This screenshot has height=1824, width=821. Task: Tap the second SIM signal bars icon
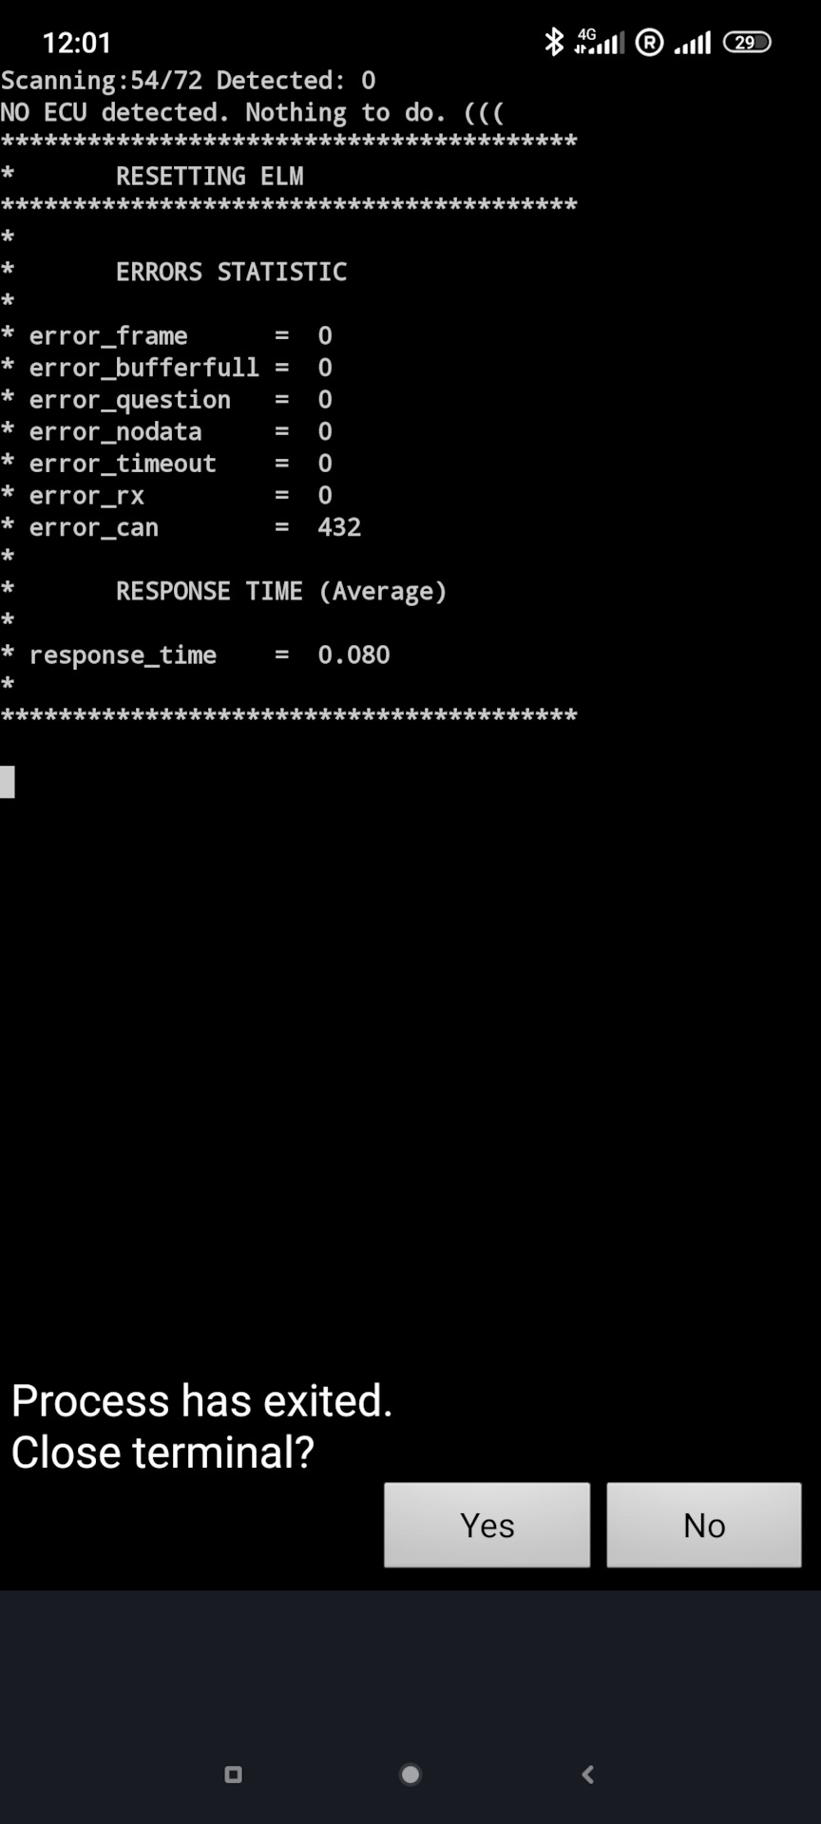pyautogui.click(x=693, y=43)
